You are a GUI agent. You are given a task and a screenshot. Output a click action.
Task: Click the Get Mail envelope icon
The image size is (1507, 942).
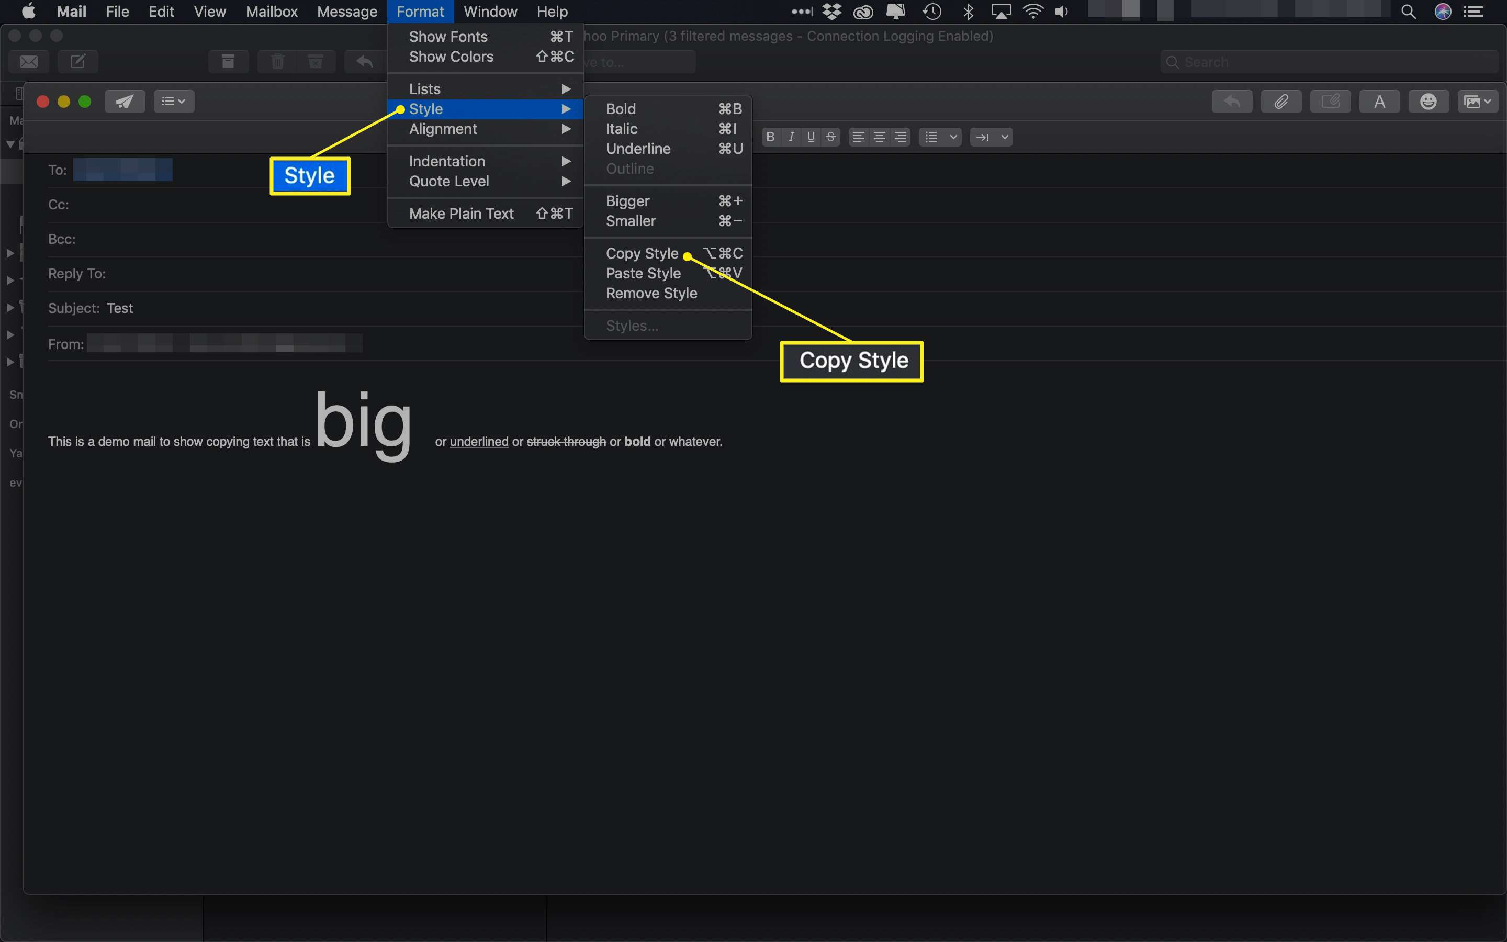pos(29,62)
